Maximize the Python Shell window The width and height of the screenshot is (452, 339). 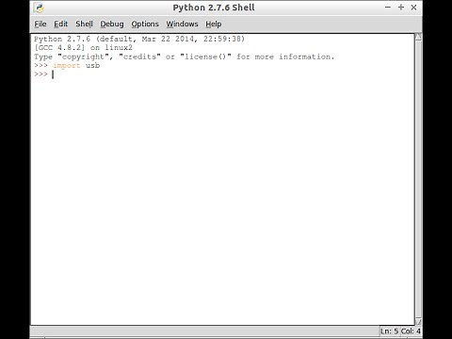tap(401, 7)
